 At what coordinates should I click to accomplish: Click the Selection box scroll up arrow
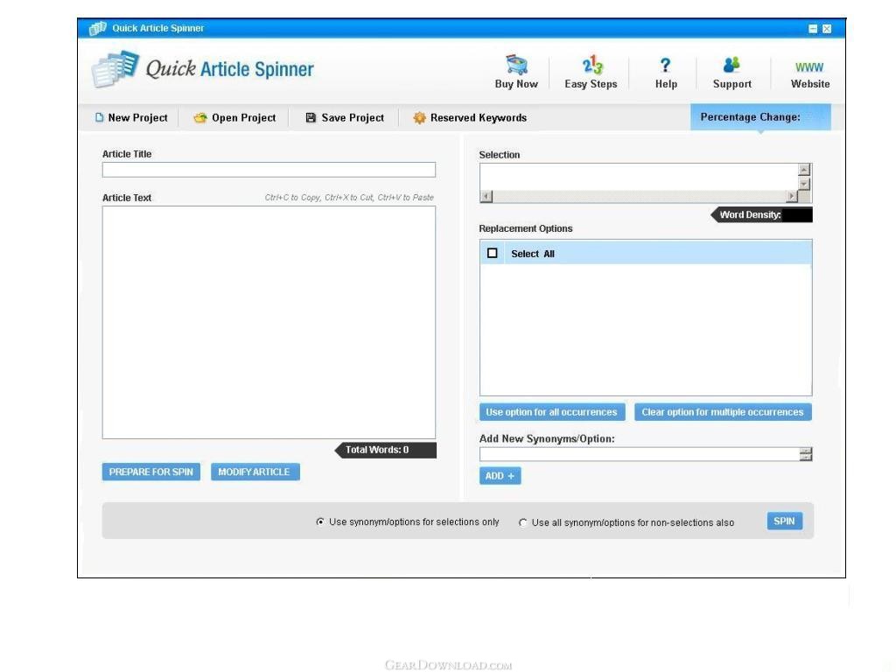pos(804,170)
